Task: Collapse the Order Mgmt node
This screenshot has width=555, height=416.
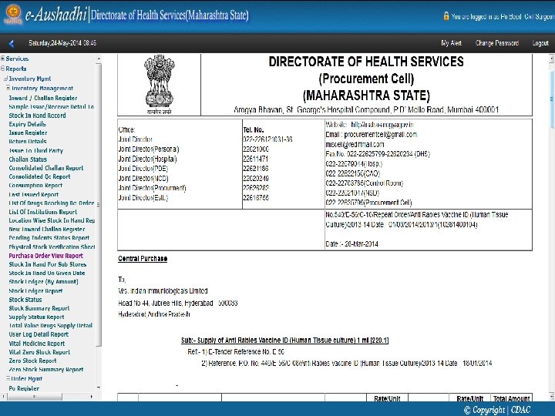Action: pyautogui.click(x=8, y=378)
